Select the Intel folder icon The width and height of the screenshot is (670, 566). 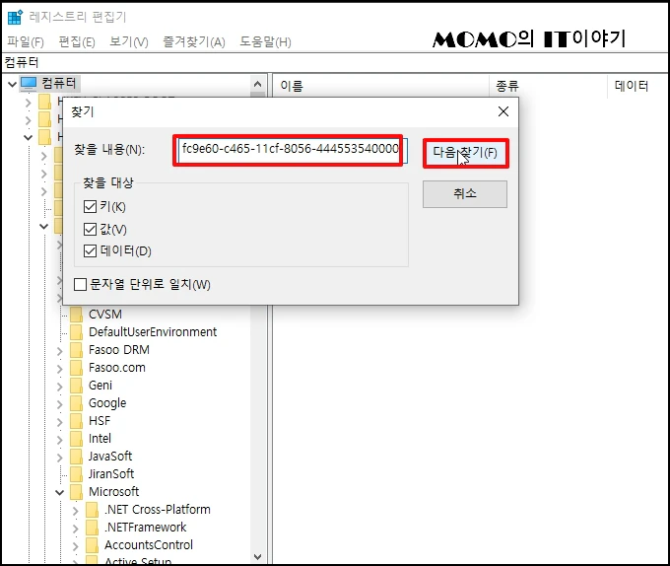(77, 439)
